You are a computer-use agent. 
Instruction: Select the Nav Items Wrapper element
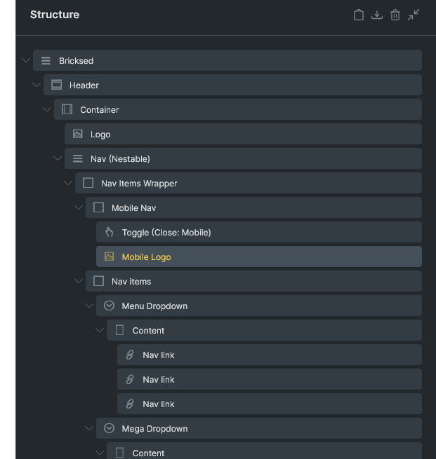point(249,183)
